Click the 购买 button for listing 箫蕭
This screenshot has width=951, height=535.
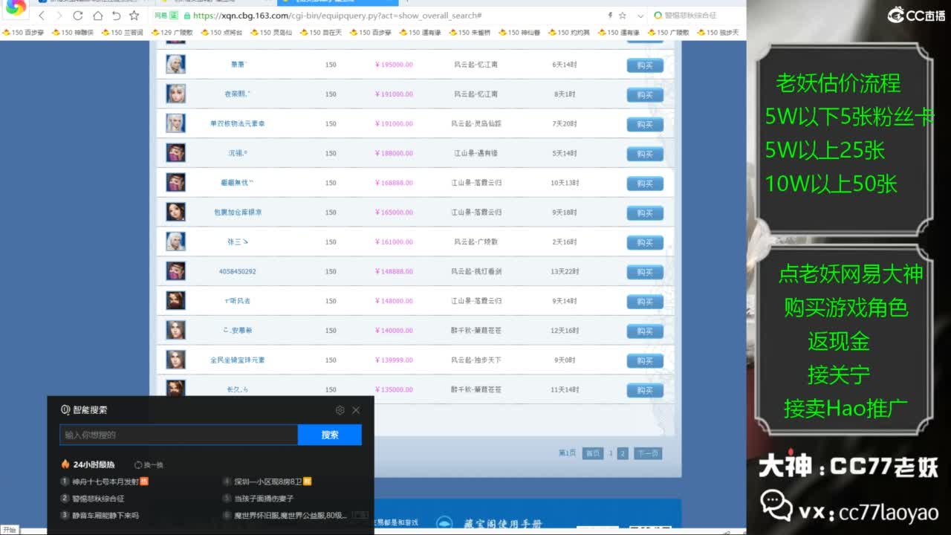tap(644, 65)
